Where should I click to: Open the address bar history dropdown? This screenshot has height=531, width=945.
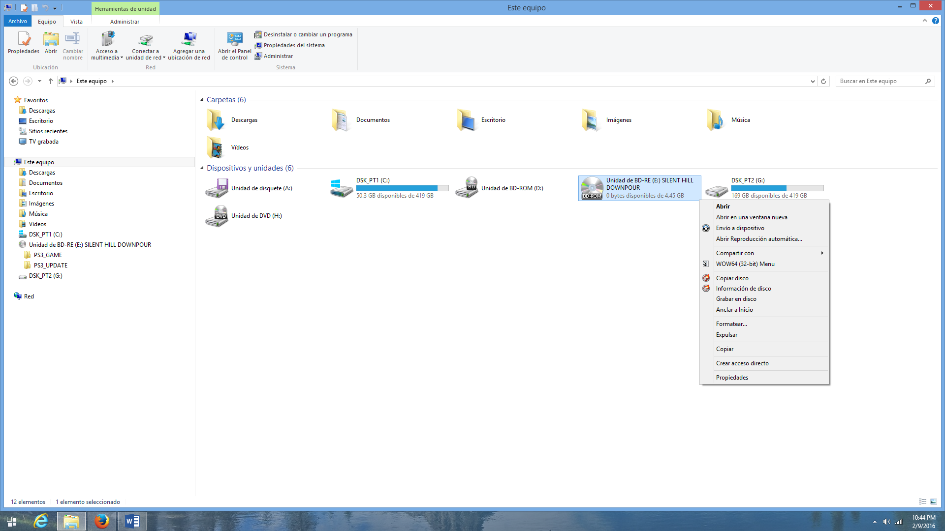tap(813, 81)
